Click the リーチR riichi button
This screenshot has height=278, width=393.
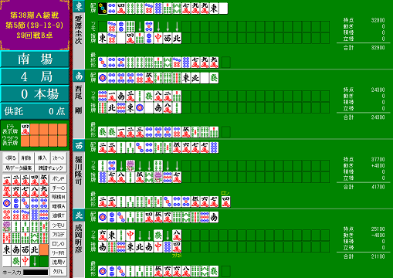pos(59,253)
